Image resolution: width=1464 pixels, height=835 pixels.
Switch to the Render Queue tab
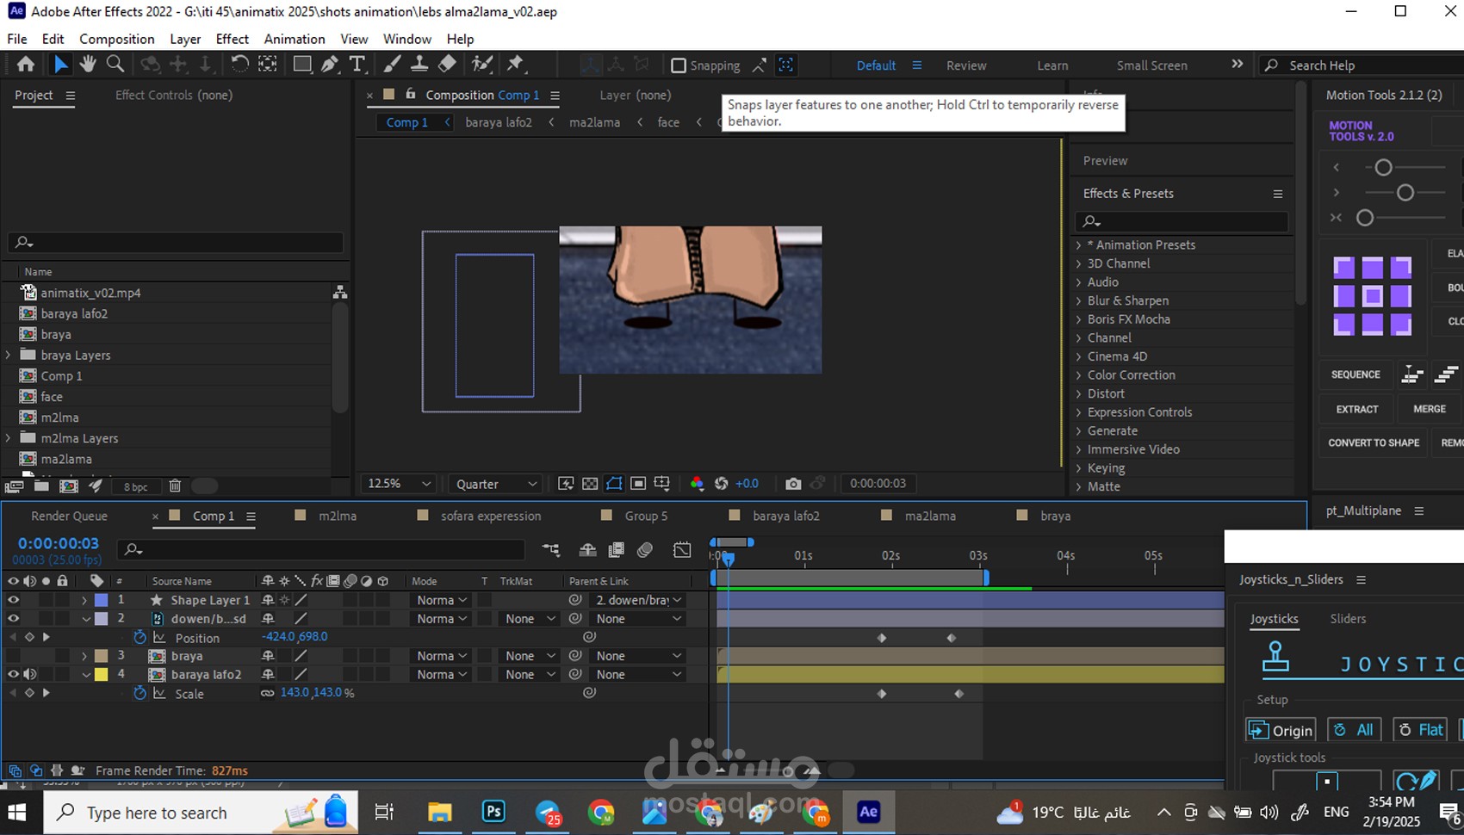[69, 516]
